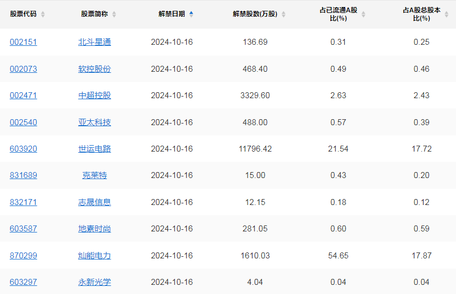
Task: Open 灿能电力 stock link
Action: 94,256
